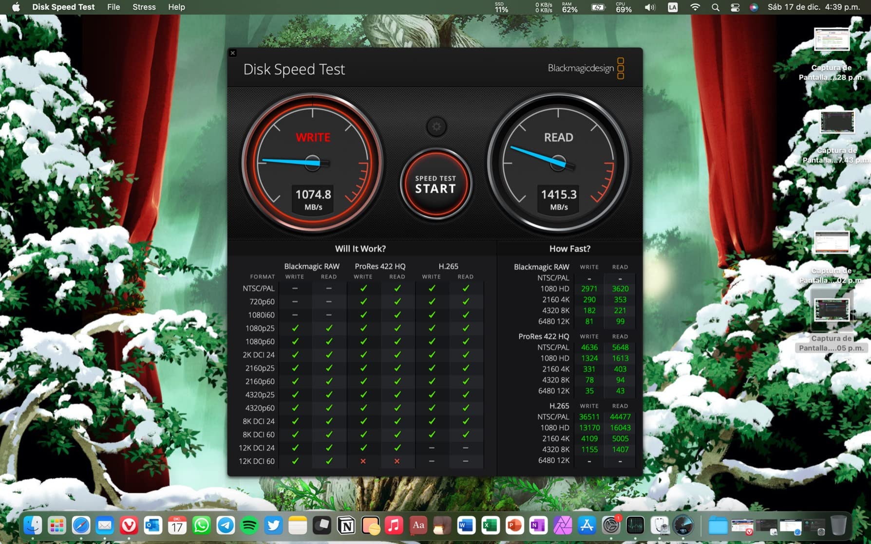This screenshot has width=871, height=544.
Task: Click the SSD 11% menu bar indicator
Action: point(501,7)
